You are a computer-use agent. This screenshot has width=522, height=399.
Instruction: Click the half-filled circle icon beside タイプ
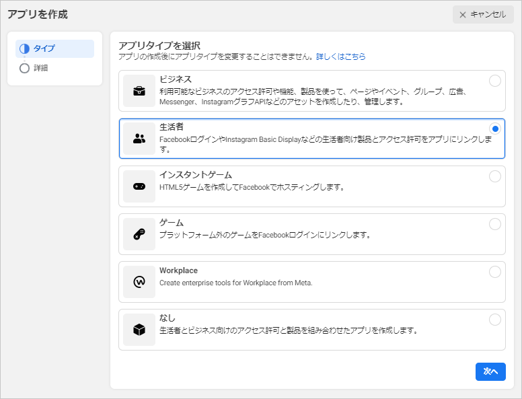pyautogui.click(x=24, y=48)
